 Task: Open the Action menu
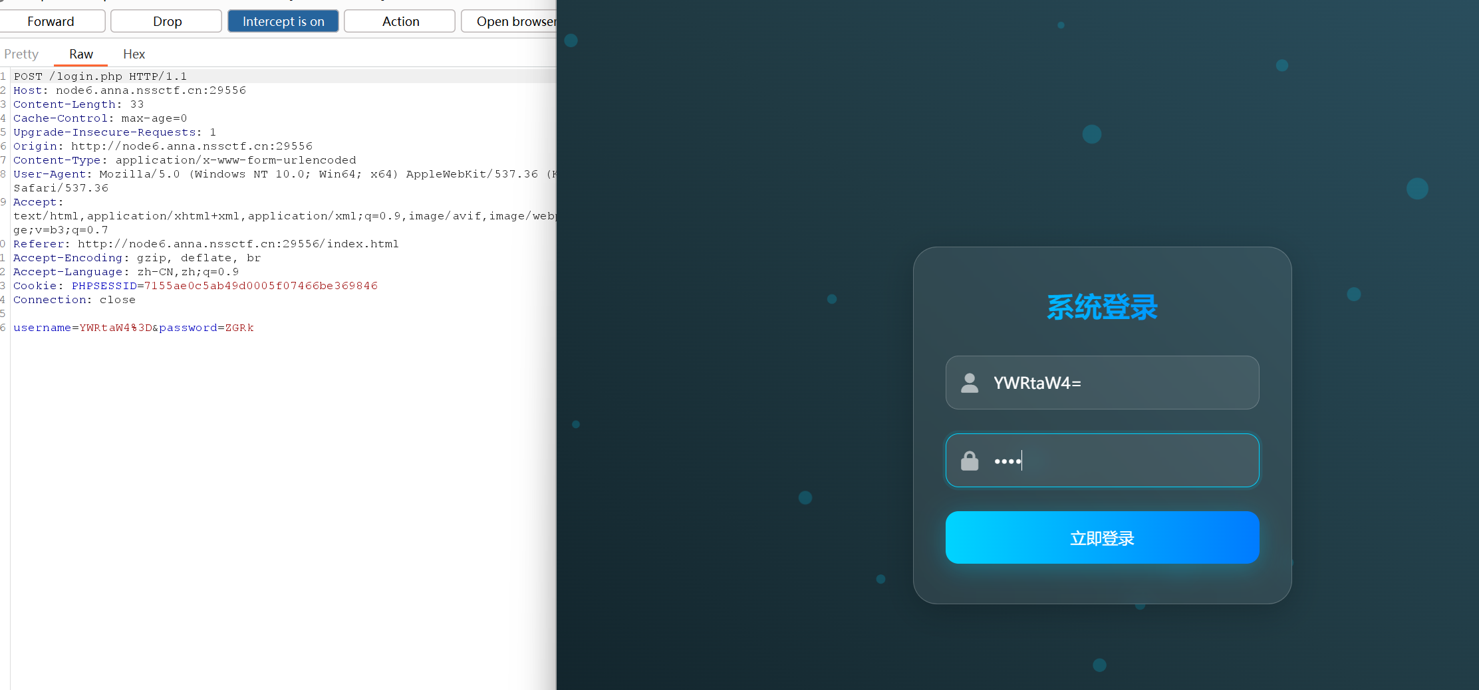coord(400,21)
